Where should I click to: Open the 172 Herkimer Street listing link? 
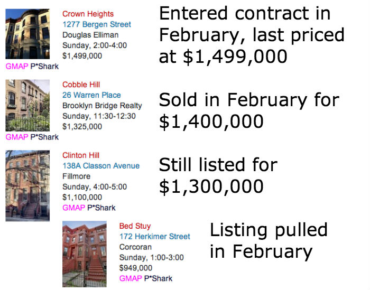(x=154, y=237)
